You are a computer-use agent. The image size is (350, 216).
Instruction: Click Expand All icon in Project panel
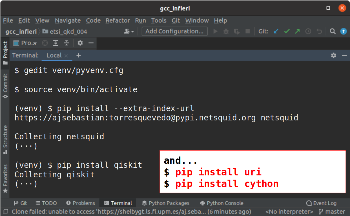(x=56, y=43)
